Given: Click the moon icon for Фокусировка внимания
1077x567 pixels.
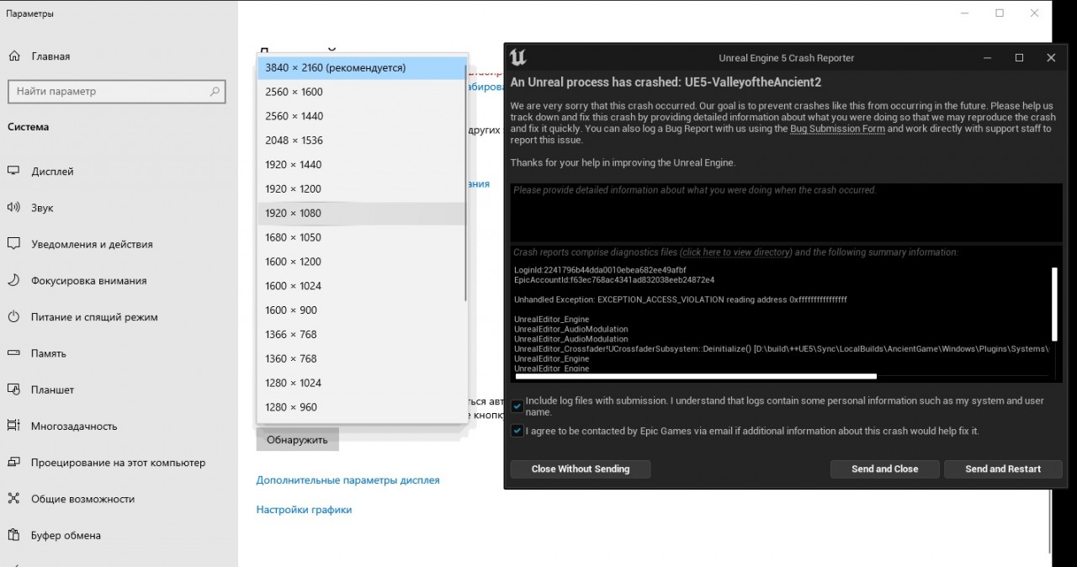Looking at the screenshot, I should [x=13, y=281].
